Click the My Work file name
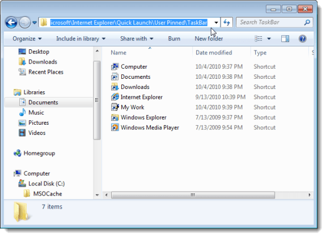Viewport: 326px width, 237px height. 133,108
